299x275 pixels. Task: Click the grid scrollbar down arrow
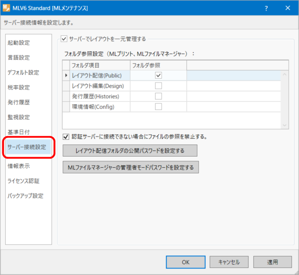coord(285,125)
